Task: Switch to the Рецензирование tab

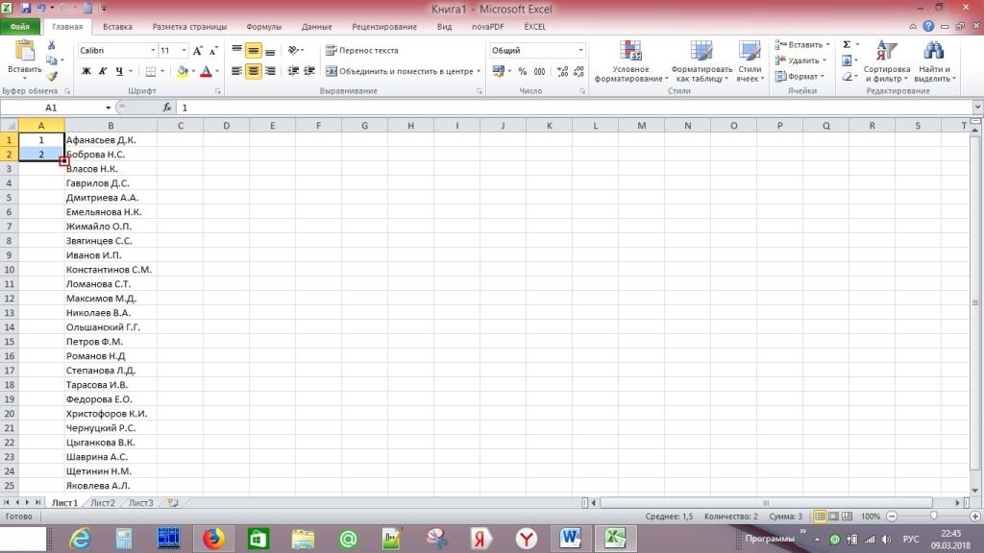Action: 384,27
